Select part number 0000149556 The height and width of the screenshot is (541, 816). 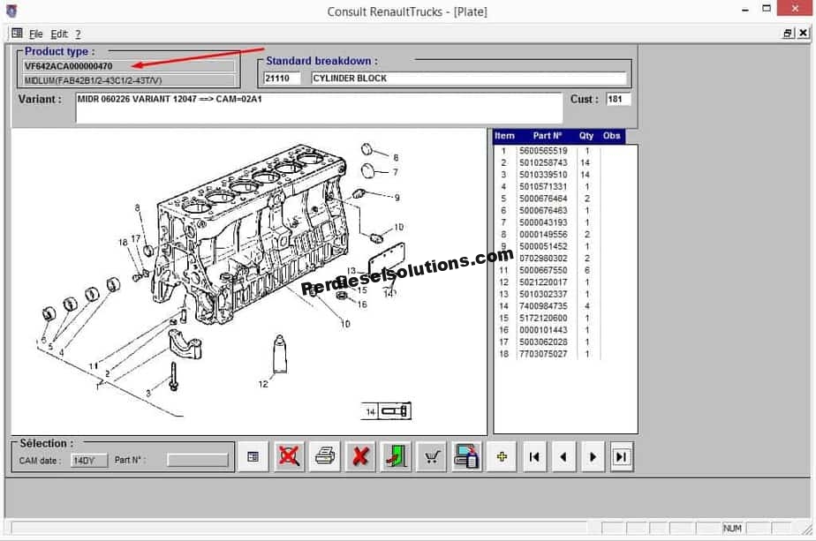543,235
